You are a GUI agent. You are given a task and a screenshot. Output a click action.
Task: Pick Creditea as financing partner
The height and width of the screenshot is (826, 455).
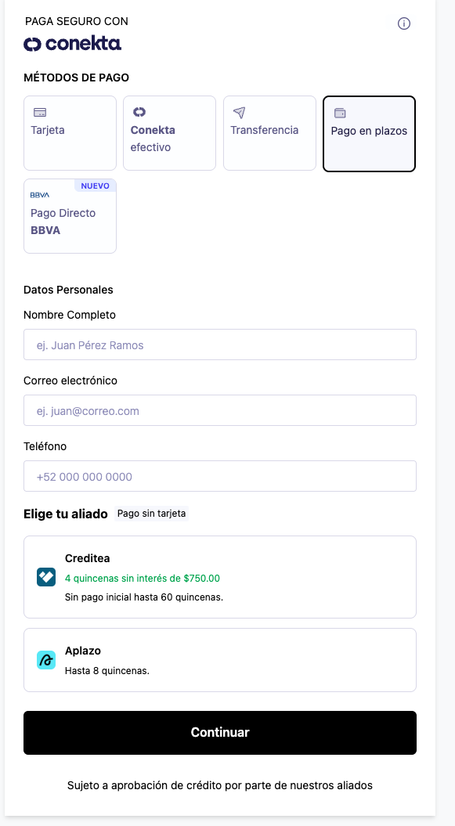coord(220,577)
